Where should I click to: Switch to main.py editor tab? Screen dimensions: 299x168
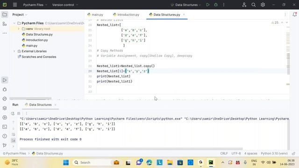[x=95, y=14]
